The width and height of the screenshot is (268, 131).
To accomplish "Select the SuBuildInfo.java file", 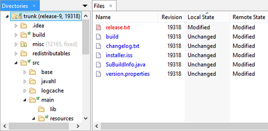I will pyautogui.click(x=125, y=64).
